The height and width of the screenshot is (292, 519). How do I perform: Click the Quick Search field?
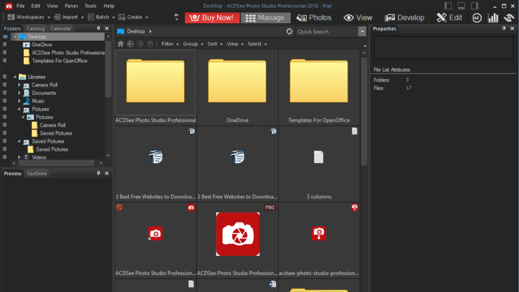[x=327, y=32]
